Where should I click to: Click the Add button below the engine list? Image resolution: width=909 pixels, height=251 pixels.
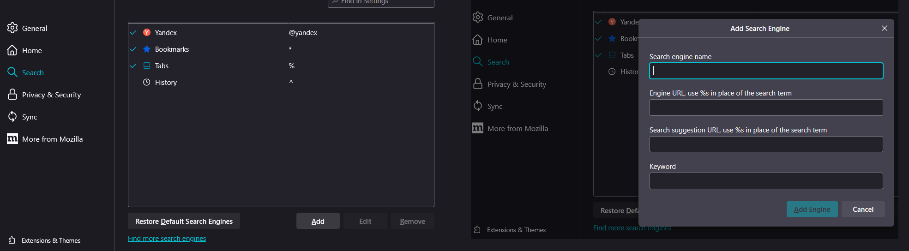click(318, 221)
